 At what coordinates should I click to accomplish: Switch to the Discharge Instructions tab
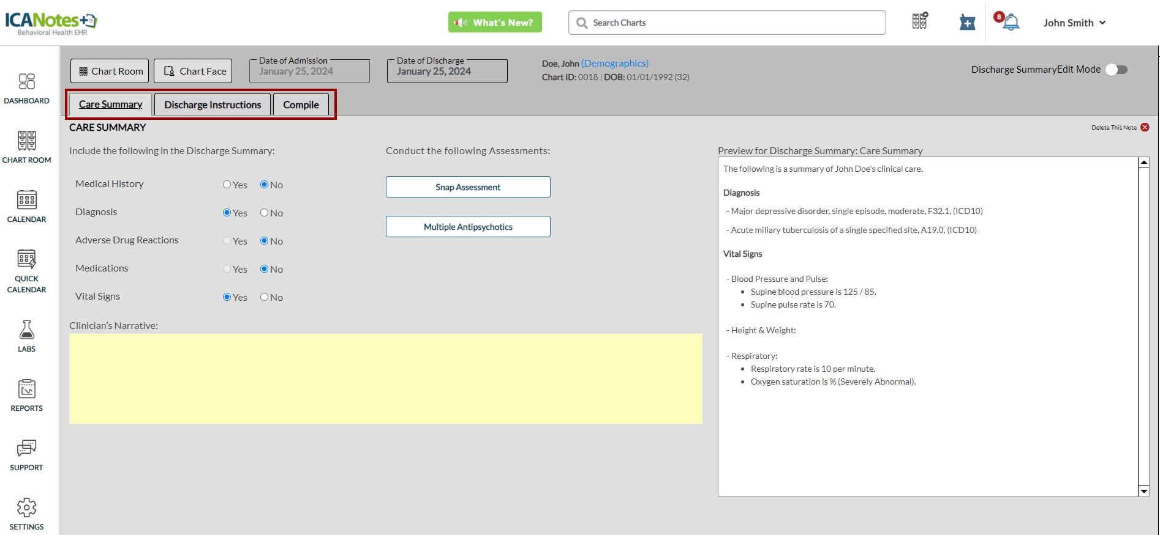213,105
